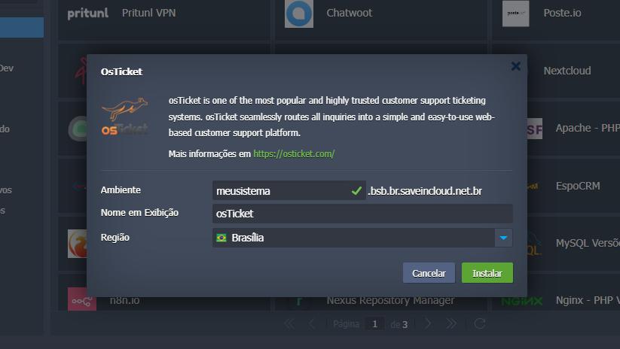Click the Pritunl VPN logo

[x=88, y=13]
